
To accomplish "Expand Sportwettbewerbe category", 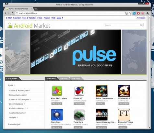I will [x=18, y=113].
